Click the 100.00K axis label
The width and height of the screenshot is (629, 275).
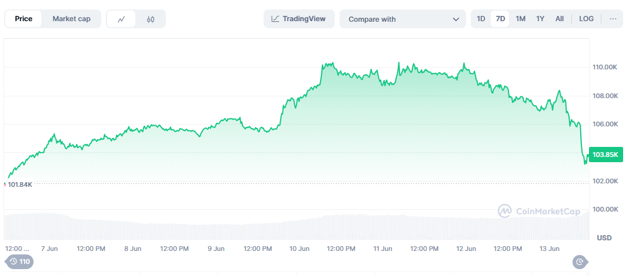tap(605, 209)
